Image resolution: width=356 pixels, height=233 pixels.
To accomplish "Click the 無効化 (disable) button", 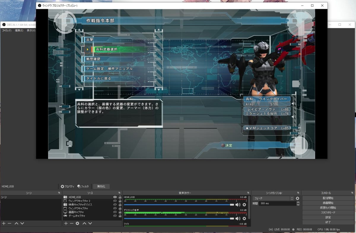I will [101, 187].
